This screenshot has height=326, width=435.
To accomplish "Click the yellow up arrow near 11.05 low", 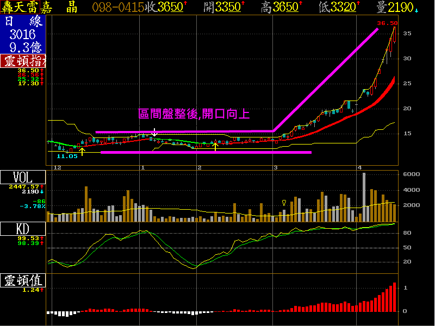I will click(82, 151).
